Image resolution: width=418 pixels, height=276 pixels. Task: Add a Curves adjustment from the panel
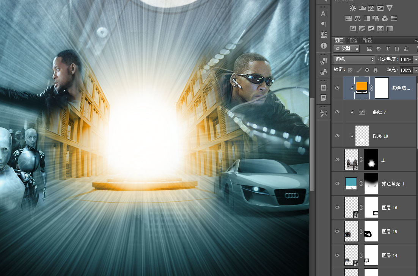[371, 8]
